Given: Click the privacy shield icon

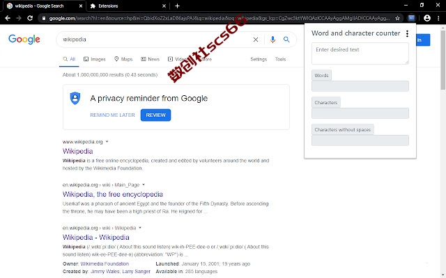Looking at the screenshot, I should 75,98.
